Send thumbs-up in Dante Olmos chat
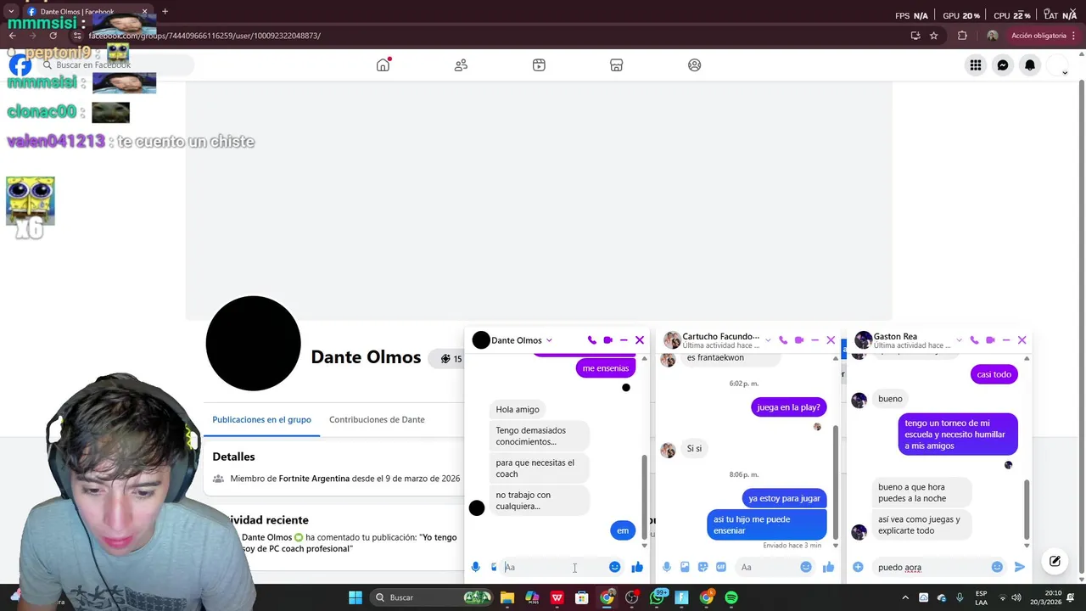The height and width of the screenshot is (611, 1086). point(637,567)
